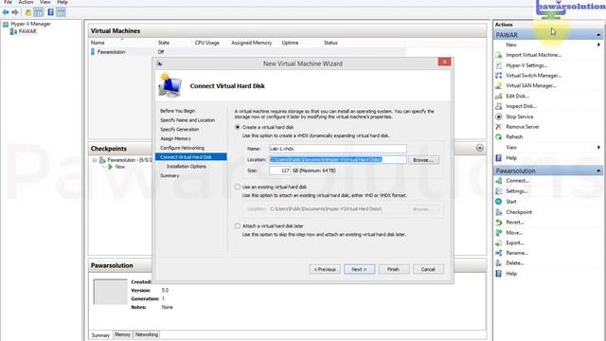This screenshot has height=341, width=606.
Task: Click the Stop Service icon
Action: [x=499, y=117]
